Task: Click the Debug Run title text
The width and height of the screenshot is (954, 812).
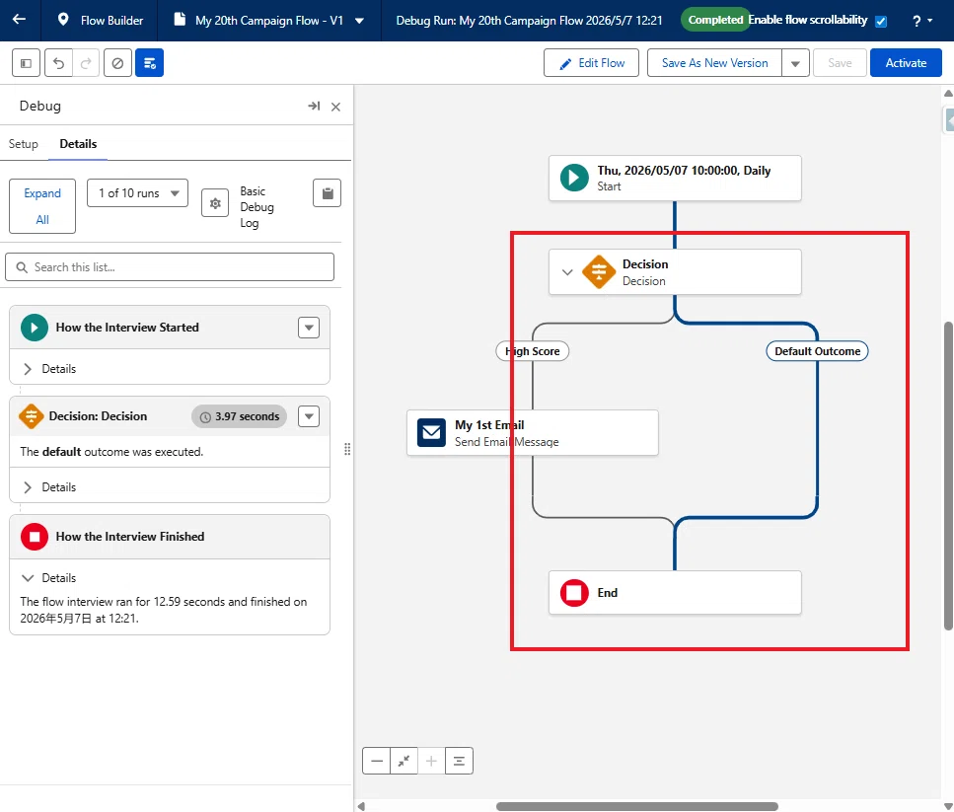Action: pyautogui.click(x=529, y=20)
